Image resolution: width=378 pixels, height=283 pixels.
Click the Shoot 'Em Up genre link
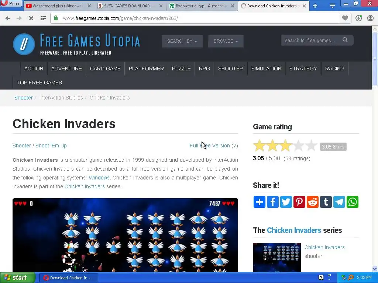point(51,146)
